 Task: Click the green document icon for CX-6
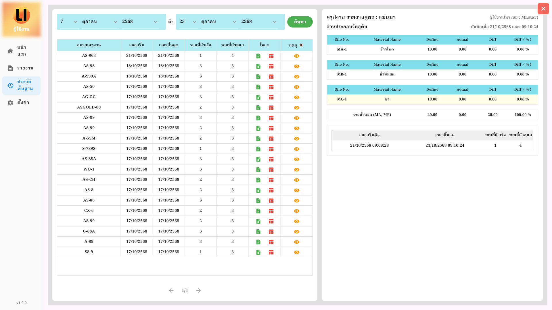[x=258, y=211]
